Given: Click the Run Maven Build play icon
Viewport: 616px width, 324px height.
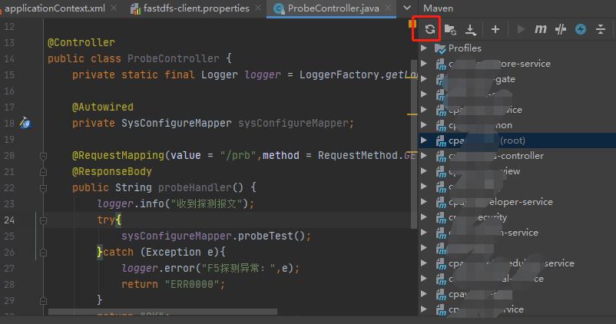Looking at the screenshot, I should pos(521,29).
